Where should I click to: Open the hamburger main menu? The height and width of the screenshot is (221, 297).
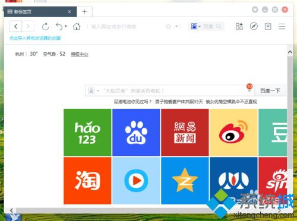(282, 27)
